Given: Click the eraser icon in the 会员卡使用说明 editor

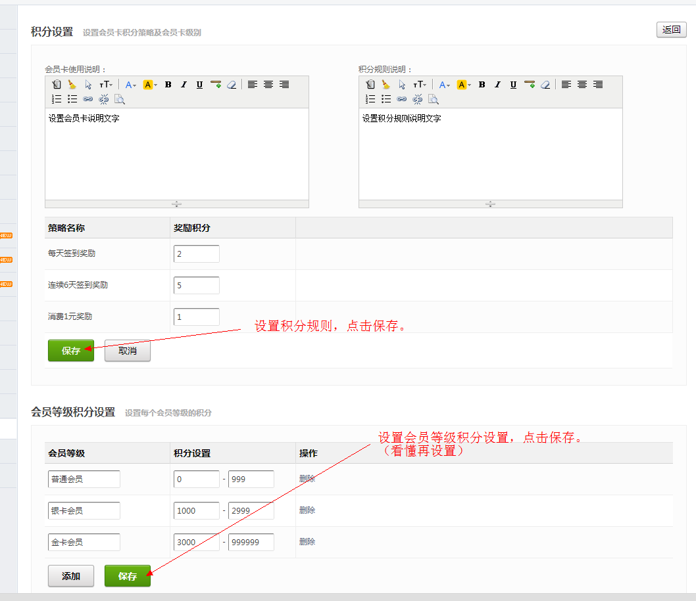Looking at the screenshot, I should (x=231, y=85).
